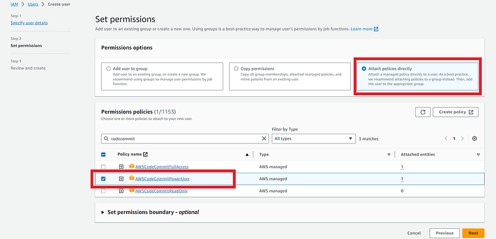The width and height of the screenshot is (496, 239).
Task: Clear the codecommit search with X icon
Action: [264, 138]
